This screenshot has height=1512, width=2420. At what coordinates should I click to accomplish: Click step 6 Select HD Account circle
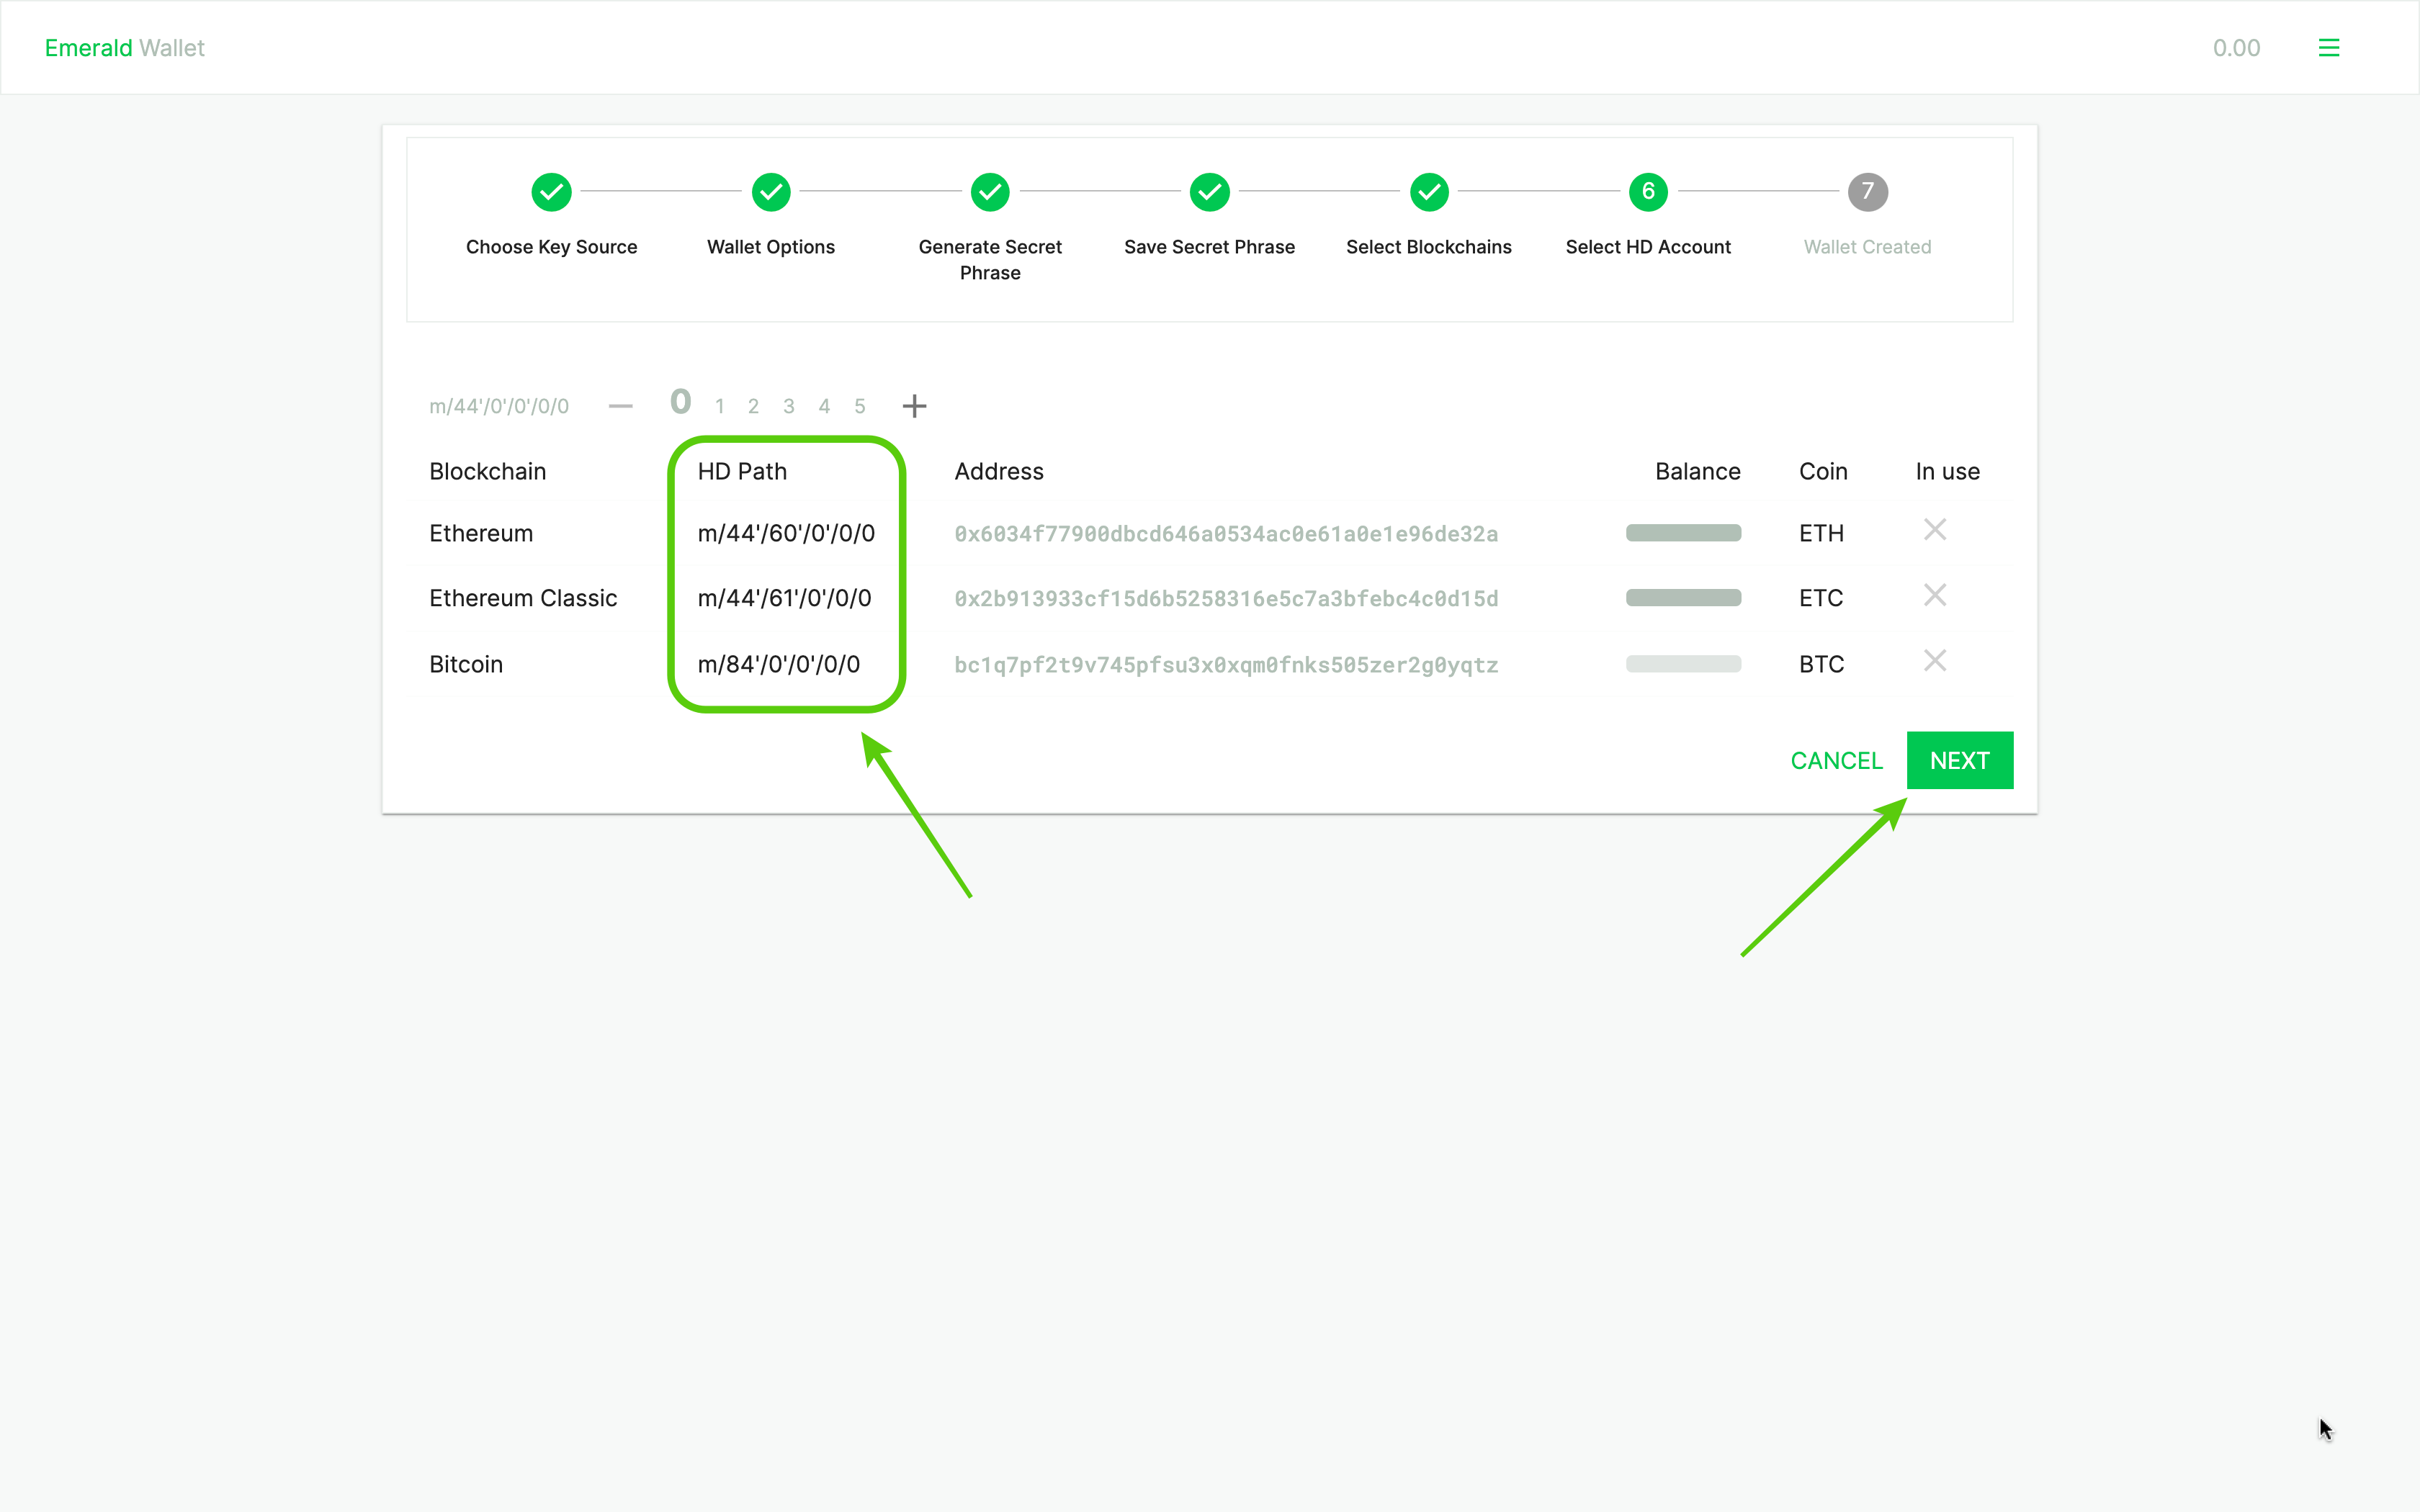(x=1647, y=192)
